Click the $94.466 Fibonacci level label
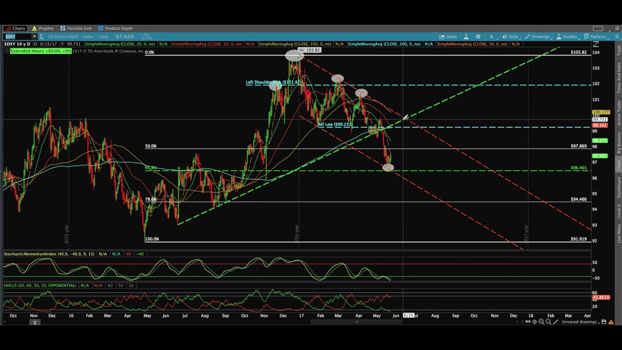The height and width of the screenshot is (350, 622). click(578, 199)
